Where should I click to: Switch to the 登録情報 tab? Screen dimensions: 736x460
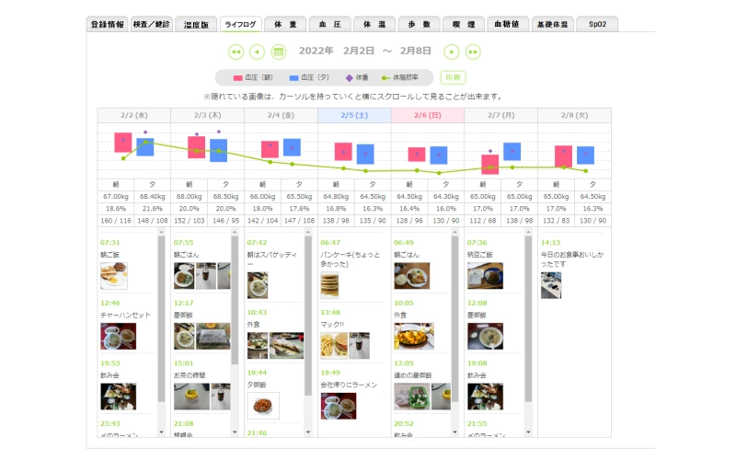(x=107, y=25)
